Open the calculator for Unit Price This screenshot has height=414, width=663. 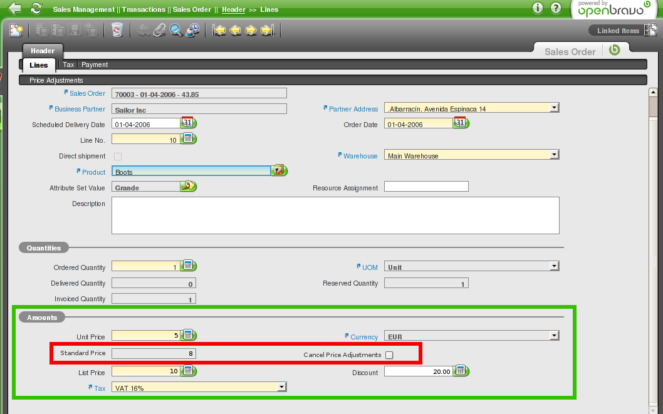tap(188, 336)
